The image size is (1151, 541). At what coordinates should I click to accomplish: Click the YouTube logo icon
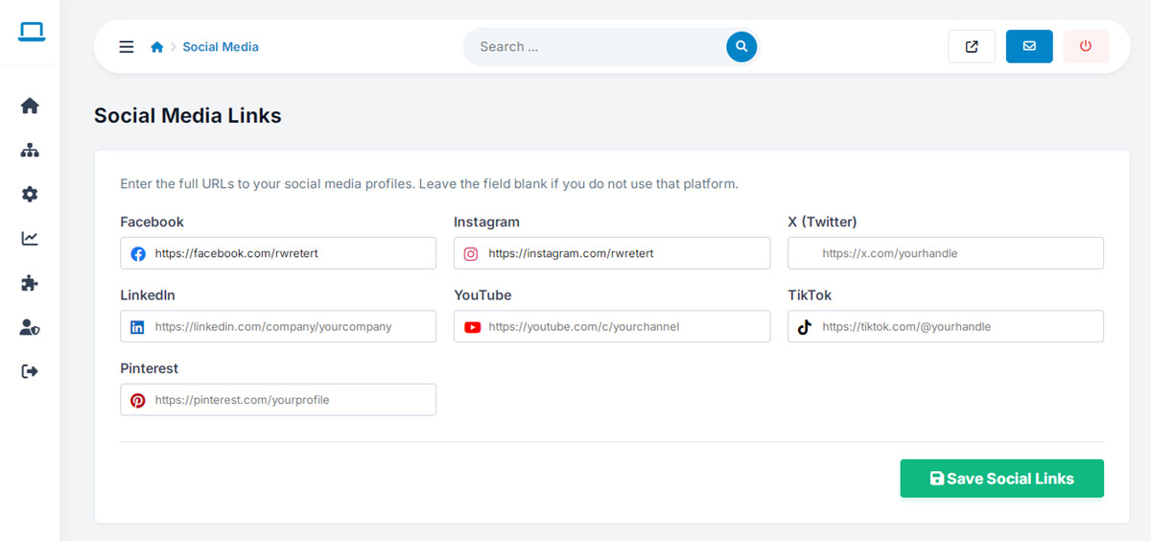pos(472,327)
